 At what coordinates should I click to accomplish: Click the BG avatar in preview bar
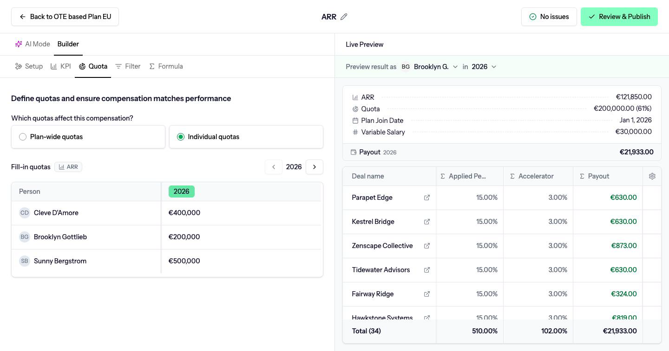(x=406, y=67)
